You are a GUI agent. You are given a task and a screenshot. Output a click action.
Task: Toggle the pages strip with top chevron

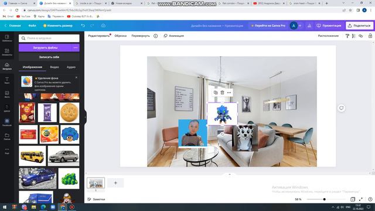tap(230, 175)
